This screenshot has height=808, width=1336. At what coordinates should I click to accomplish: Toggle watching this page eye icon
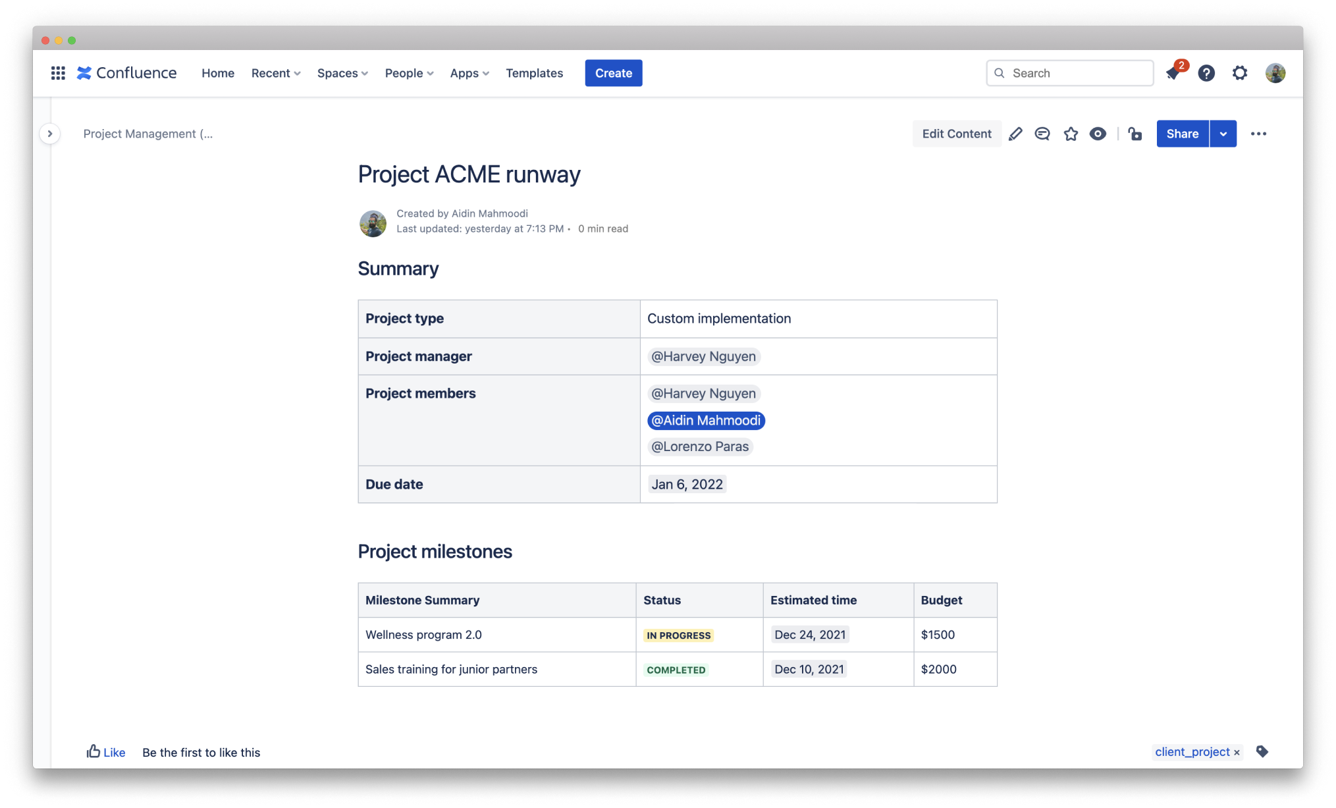tap(1098, 134)
